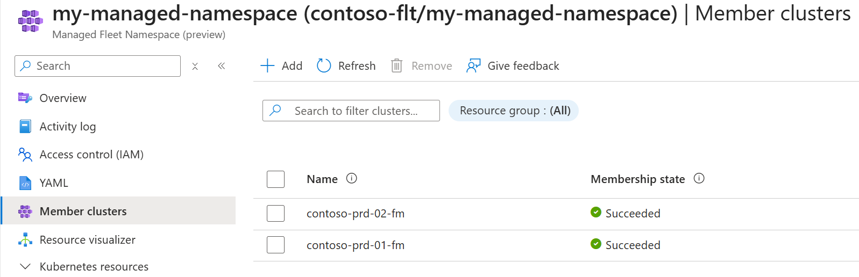Collapse the sidebar with double chevron

[x=221, y=66]
